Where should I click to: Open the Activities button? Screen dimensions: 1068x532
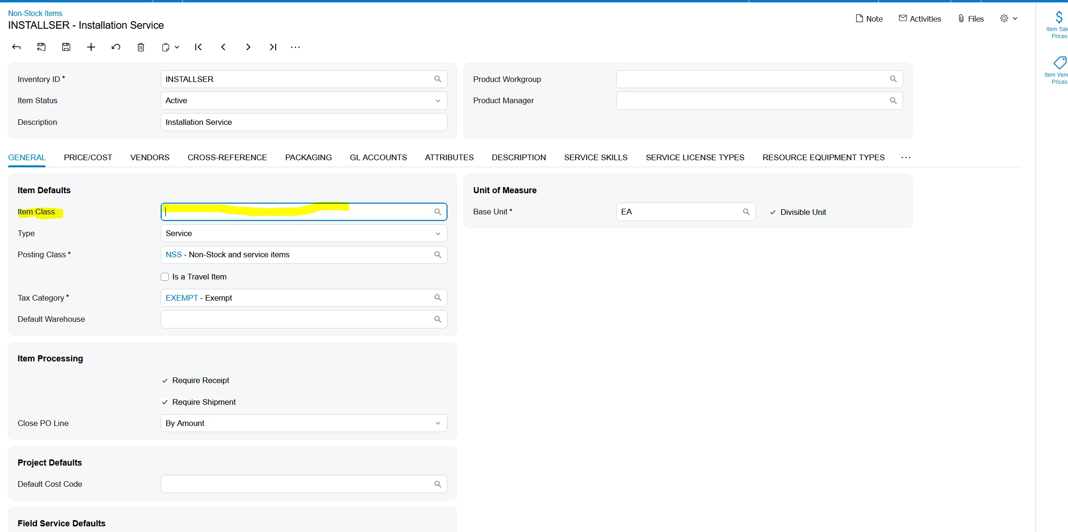pos(920,19)
